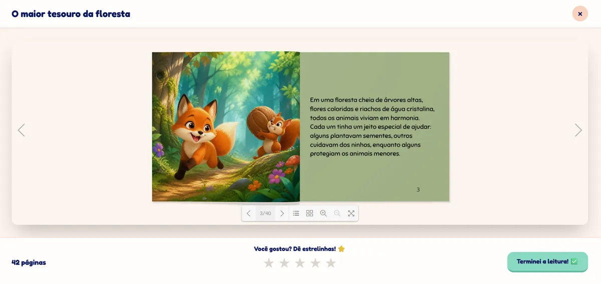Viewport: 601px width, 284px height.
Task: Rate the book four stars
Action: click(316, 262)
